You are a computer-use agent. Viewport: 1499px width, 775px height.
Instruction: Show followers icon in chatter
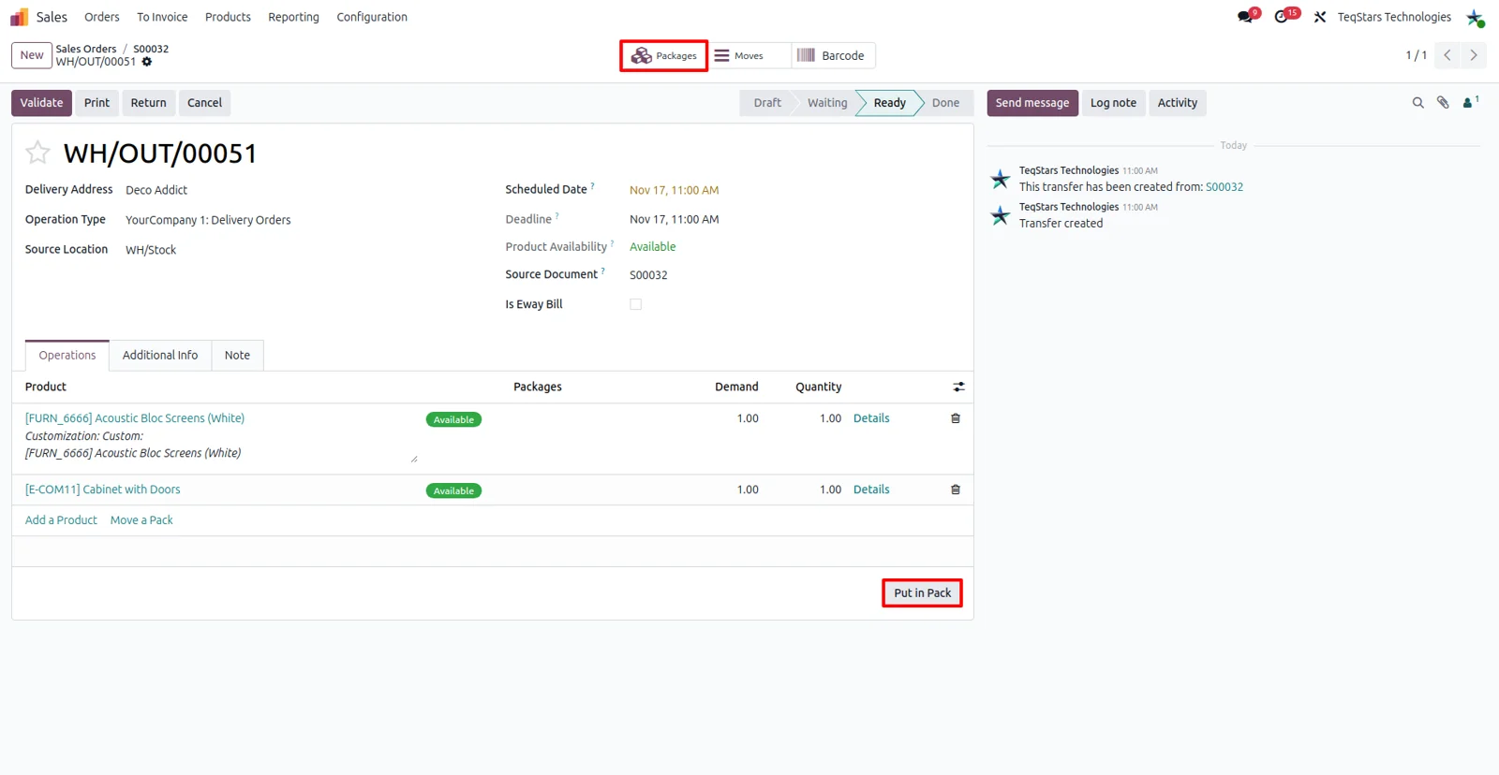(x=1470, y=103)
